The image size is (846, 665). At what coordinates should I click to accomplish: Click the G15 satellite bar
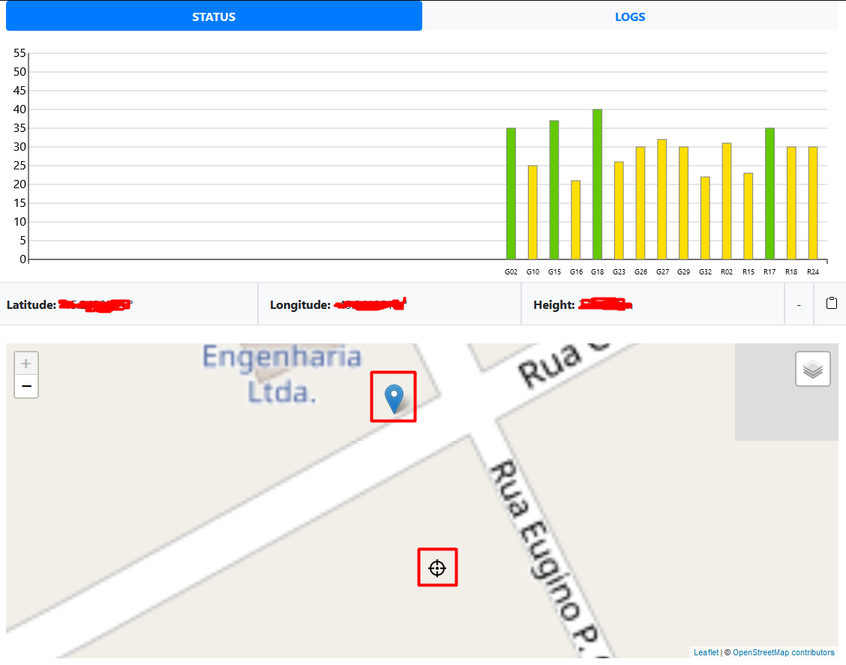point(554,190)
